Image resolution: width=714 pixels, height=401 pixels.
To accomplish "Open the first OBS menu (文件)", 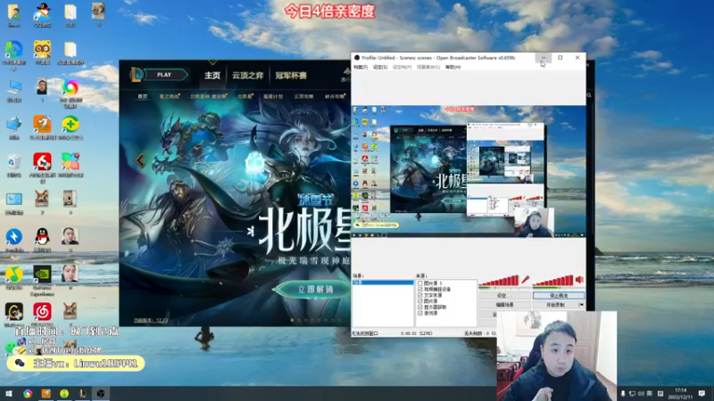I will point(361,67).
